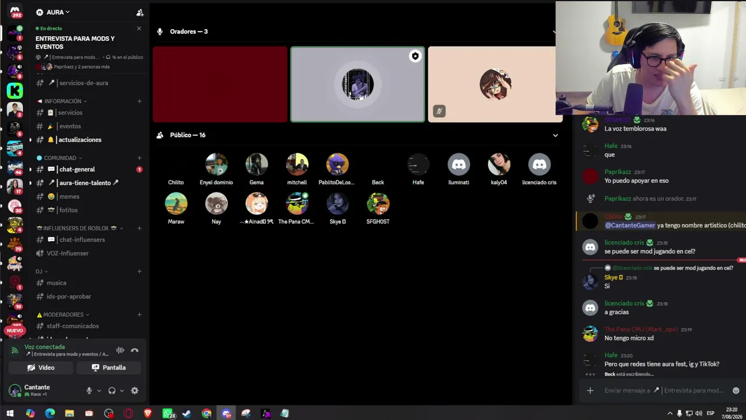Viewport: 746px width, 420px height.
Task: Open Google Chrome from the taskbar
Action: pos(207,414)
